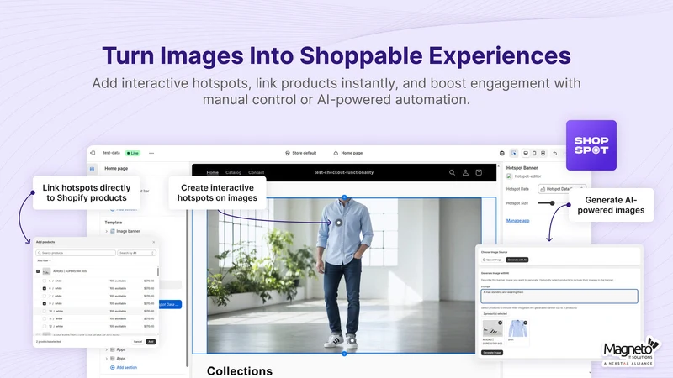Click the hotspot-editor app icon
The width and height of the screenshot is (673, 378).
pos(510,176)
